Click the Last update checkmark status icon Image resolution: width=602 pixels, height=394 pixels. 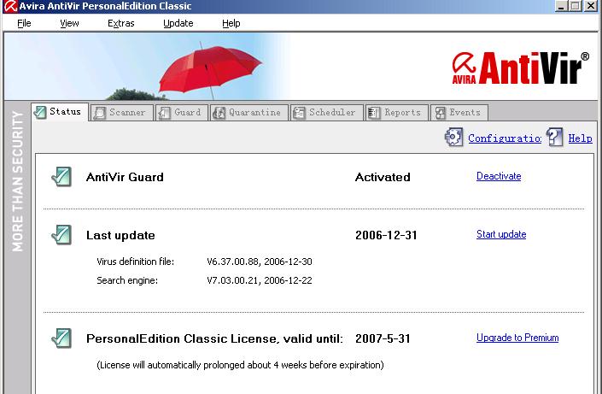[x=61, y=235]
